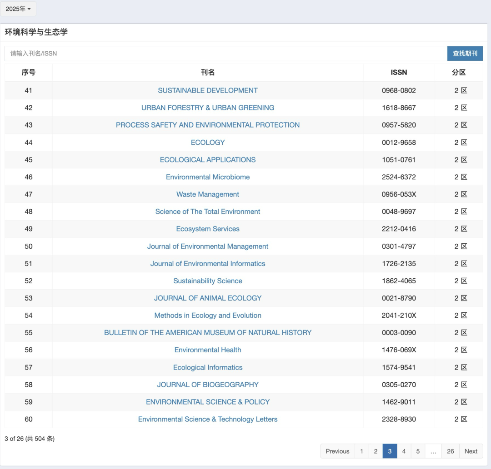Open Methods in Ecology and Evolution link

pyautogui.click(x=208, y=315)
